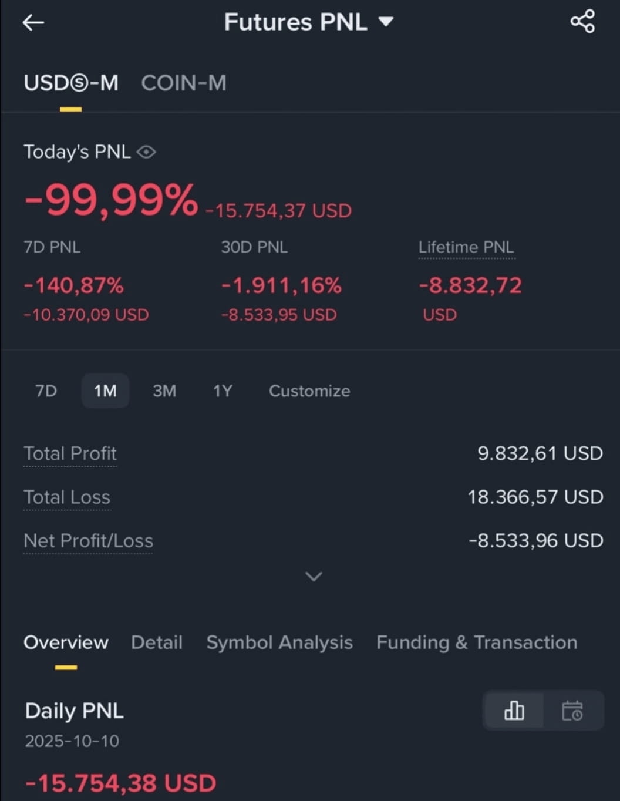The width and height of the screenshot is (620, 801).
Task: Tap the Net Profit/Loss label
Action: point(88,540)
